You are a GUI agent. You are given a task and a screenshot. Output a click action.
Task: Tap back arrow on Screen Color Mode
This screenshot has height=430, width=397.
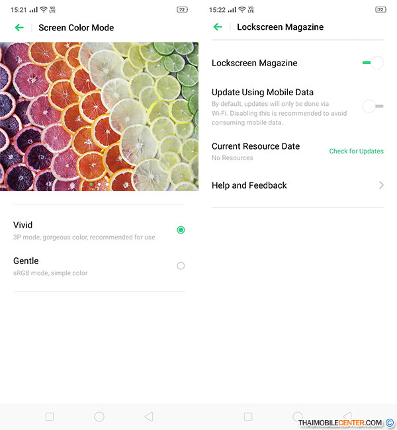[19, 27]
